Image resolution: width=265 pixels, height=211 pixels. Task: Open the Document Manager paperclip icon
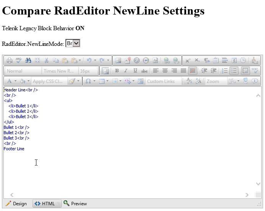pyautogui.click(x=128, y=60)
